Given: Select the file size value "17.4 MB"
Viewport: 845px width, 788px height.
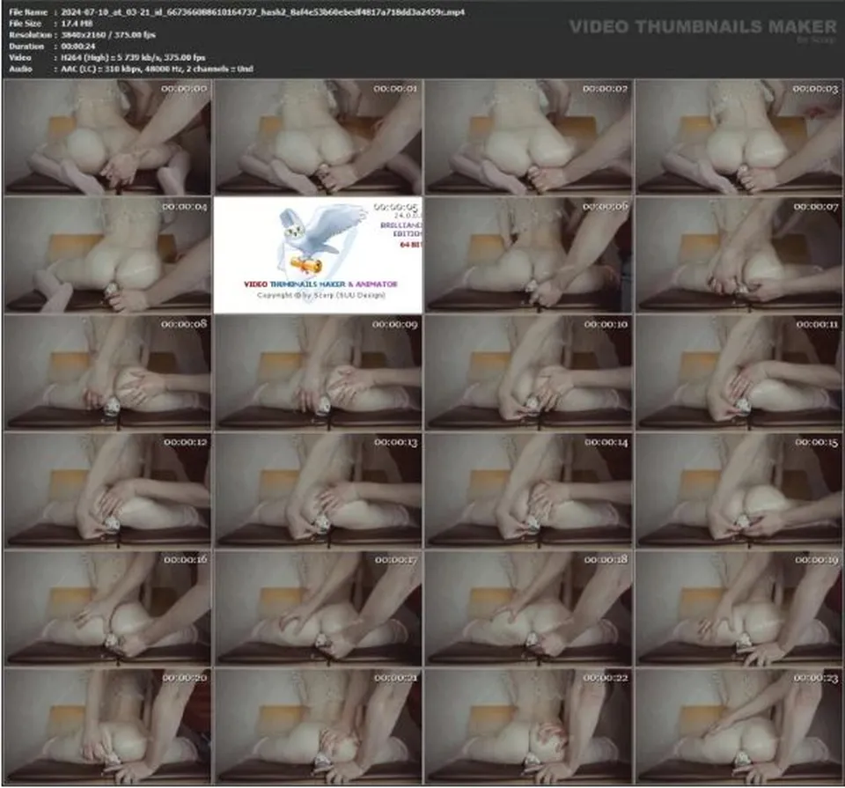Looking at the screenshot, I should coord(77,23).
